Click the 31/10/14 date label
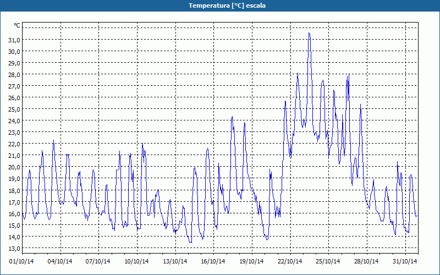The height and width of the screenshot is (275, 440). click(405, 261)
